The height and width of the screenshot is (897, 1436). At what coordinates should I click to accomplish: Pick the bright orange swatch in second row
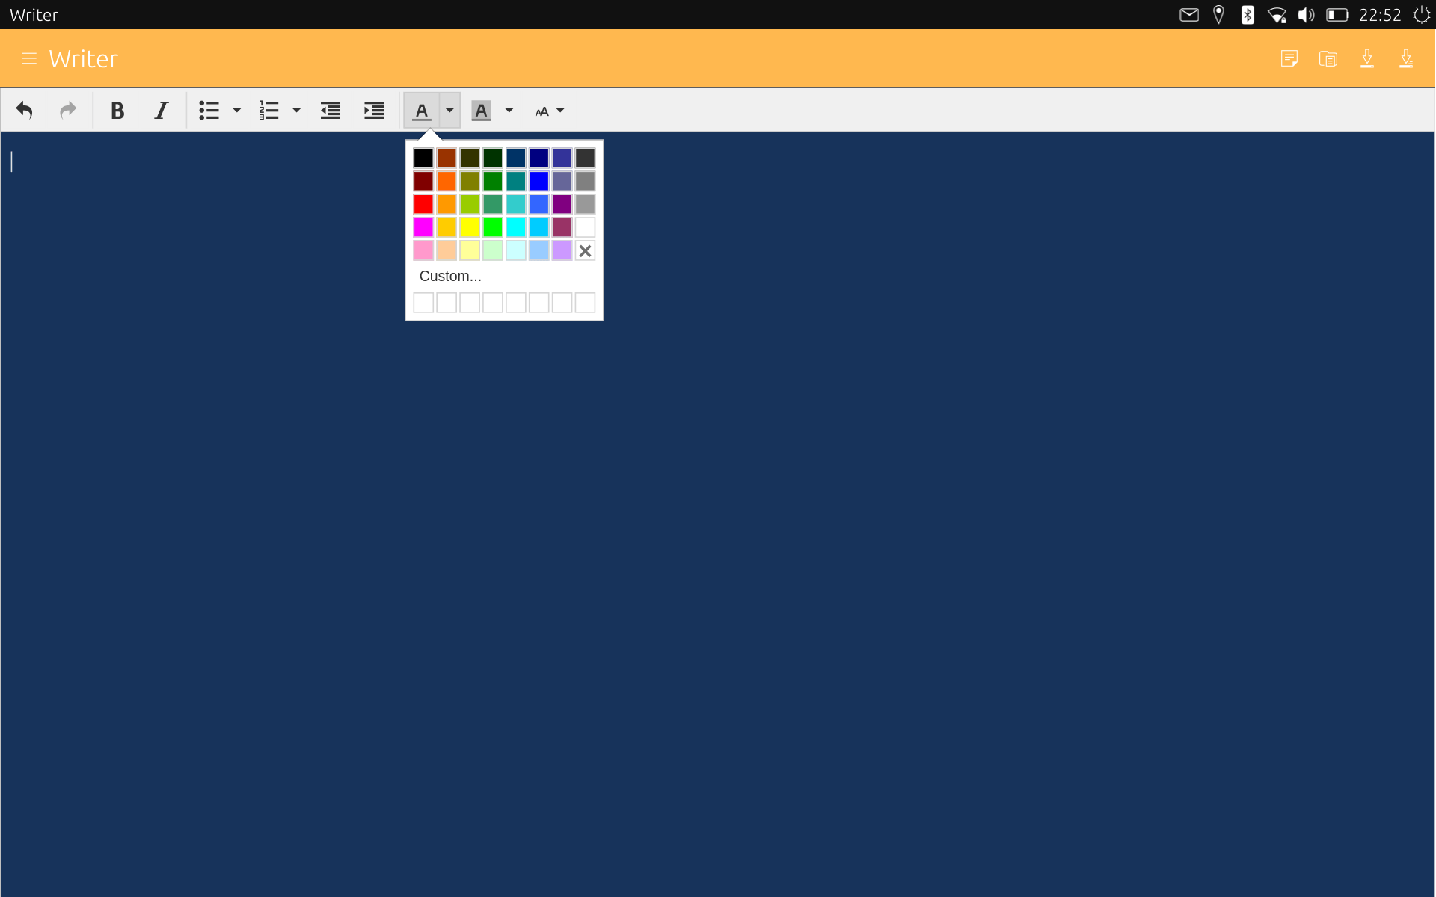[x=447, y=181]
